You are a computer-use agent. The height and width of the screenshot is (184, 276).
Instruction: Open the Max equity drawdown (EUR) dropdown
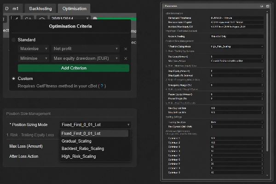(x=86, y=58)
